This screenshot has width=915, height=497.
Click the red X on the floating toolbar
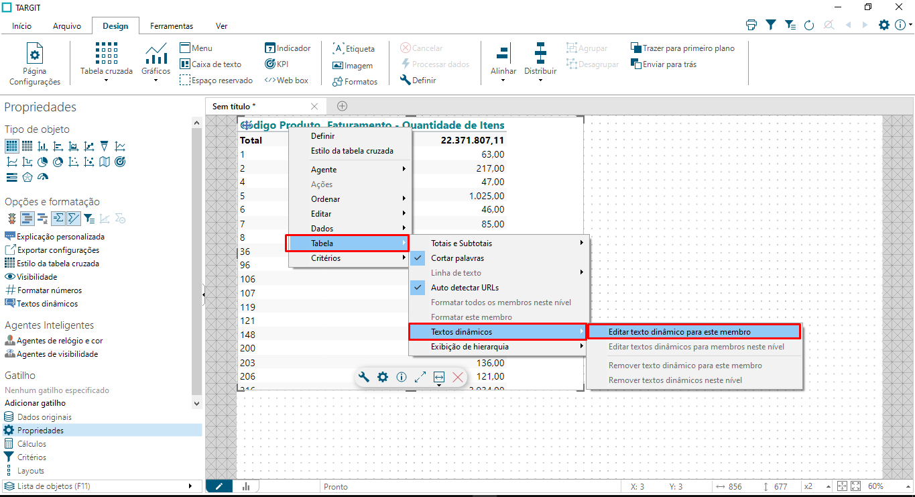point(458,377)
